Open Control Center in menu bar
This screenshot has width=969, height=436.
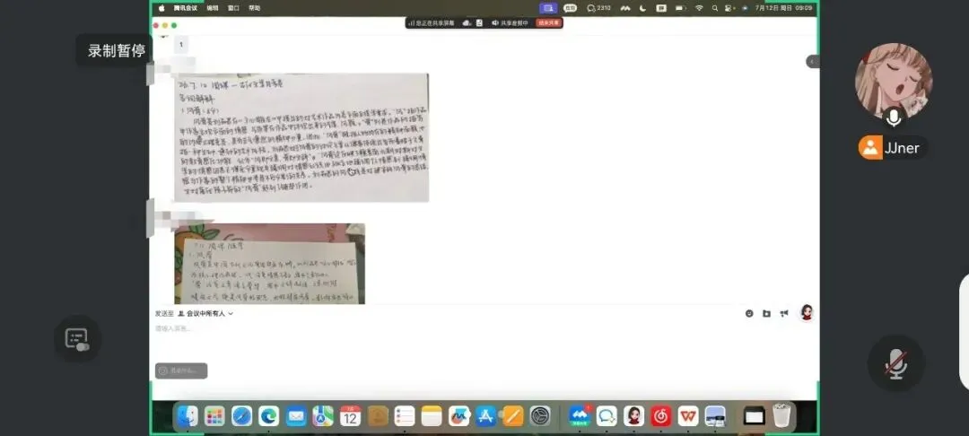729,8
